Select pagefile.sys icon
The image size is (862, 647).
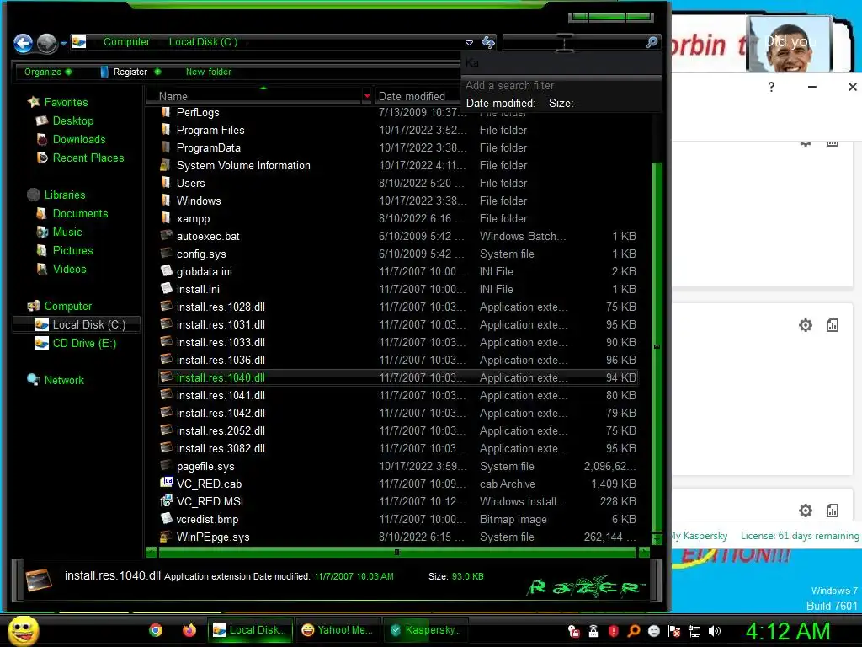166,466
